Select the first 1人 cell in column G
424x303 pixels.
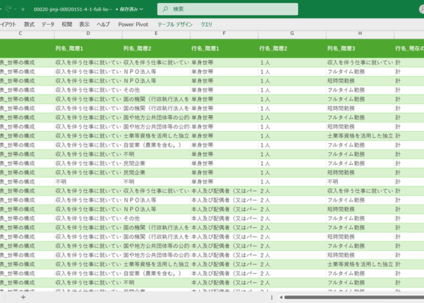(292, 62)
